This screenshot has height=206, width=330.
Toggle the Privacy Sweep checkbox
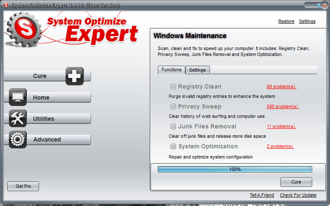pos(173,107)
